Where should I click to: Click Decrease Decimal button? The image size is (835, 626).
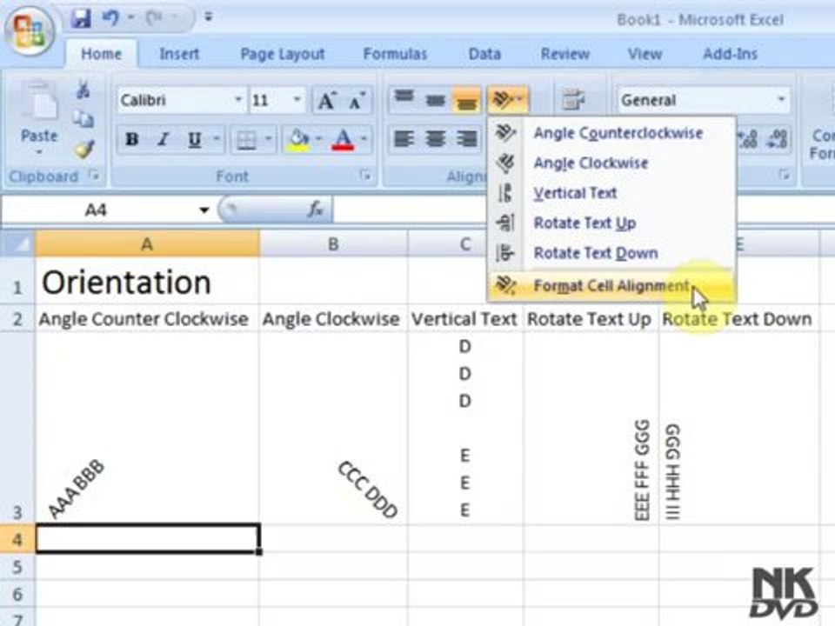(x=778, y=139)
